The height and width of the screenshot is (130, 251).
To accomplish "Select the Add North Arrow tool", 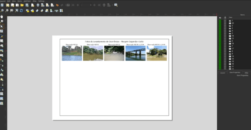I will (x=2, y=70).
